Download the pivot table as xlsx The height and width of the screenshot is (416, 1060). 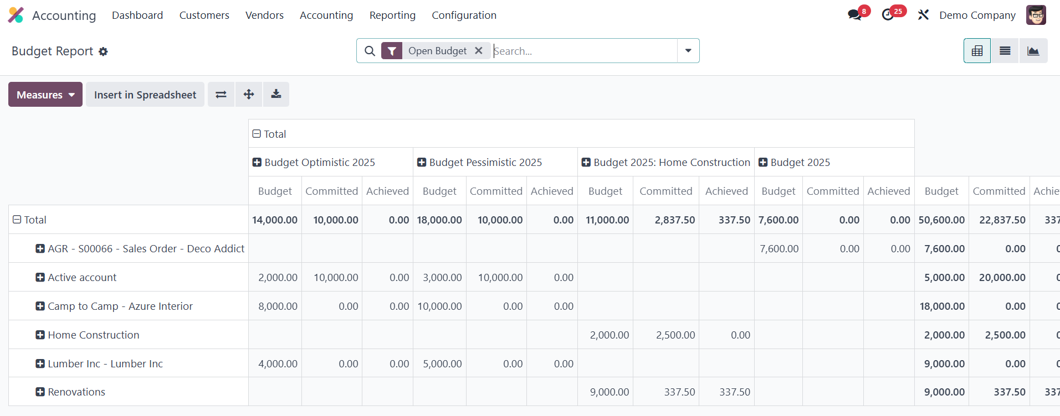(x=276, y=95)
